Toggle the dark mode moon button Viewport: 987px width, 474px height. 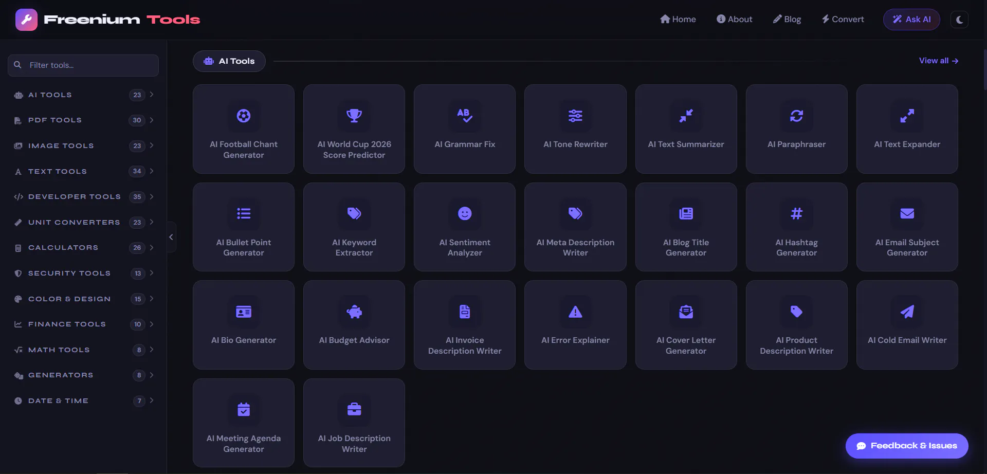(959, 20)
